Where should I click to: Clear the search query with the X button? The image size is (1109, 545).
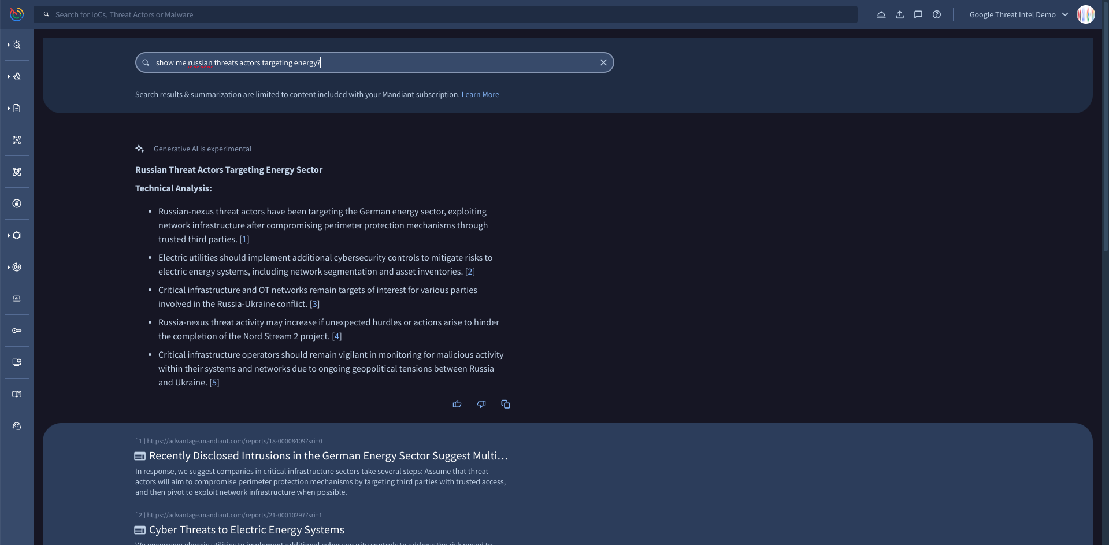[x=603, y=62]
